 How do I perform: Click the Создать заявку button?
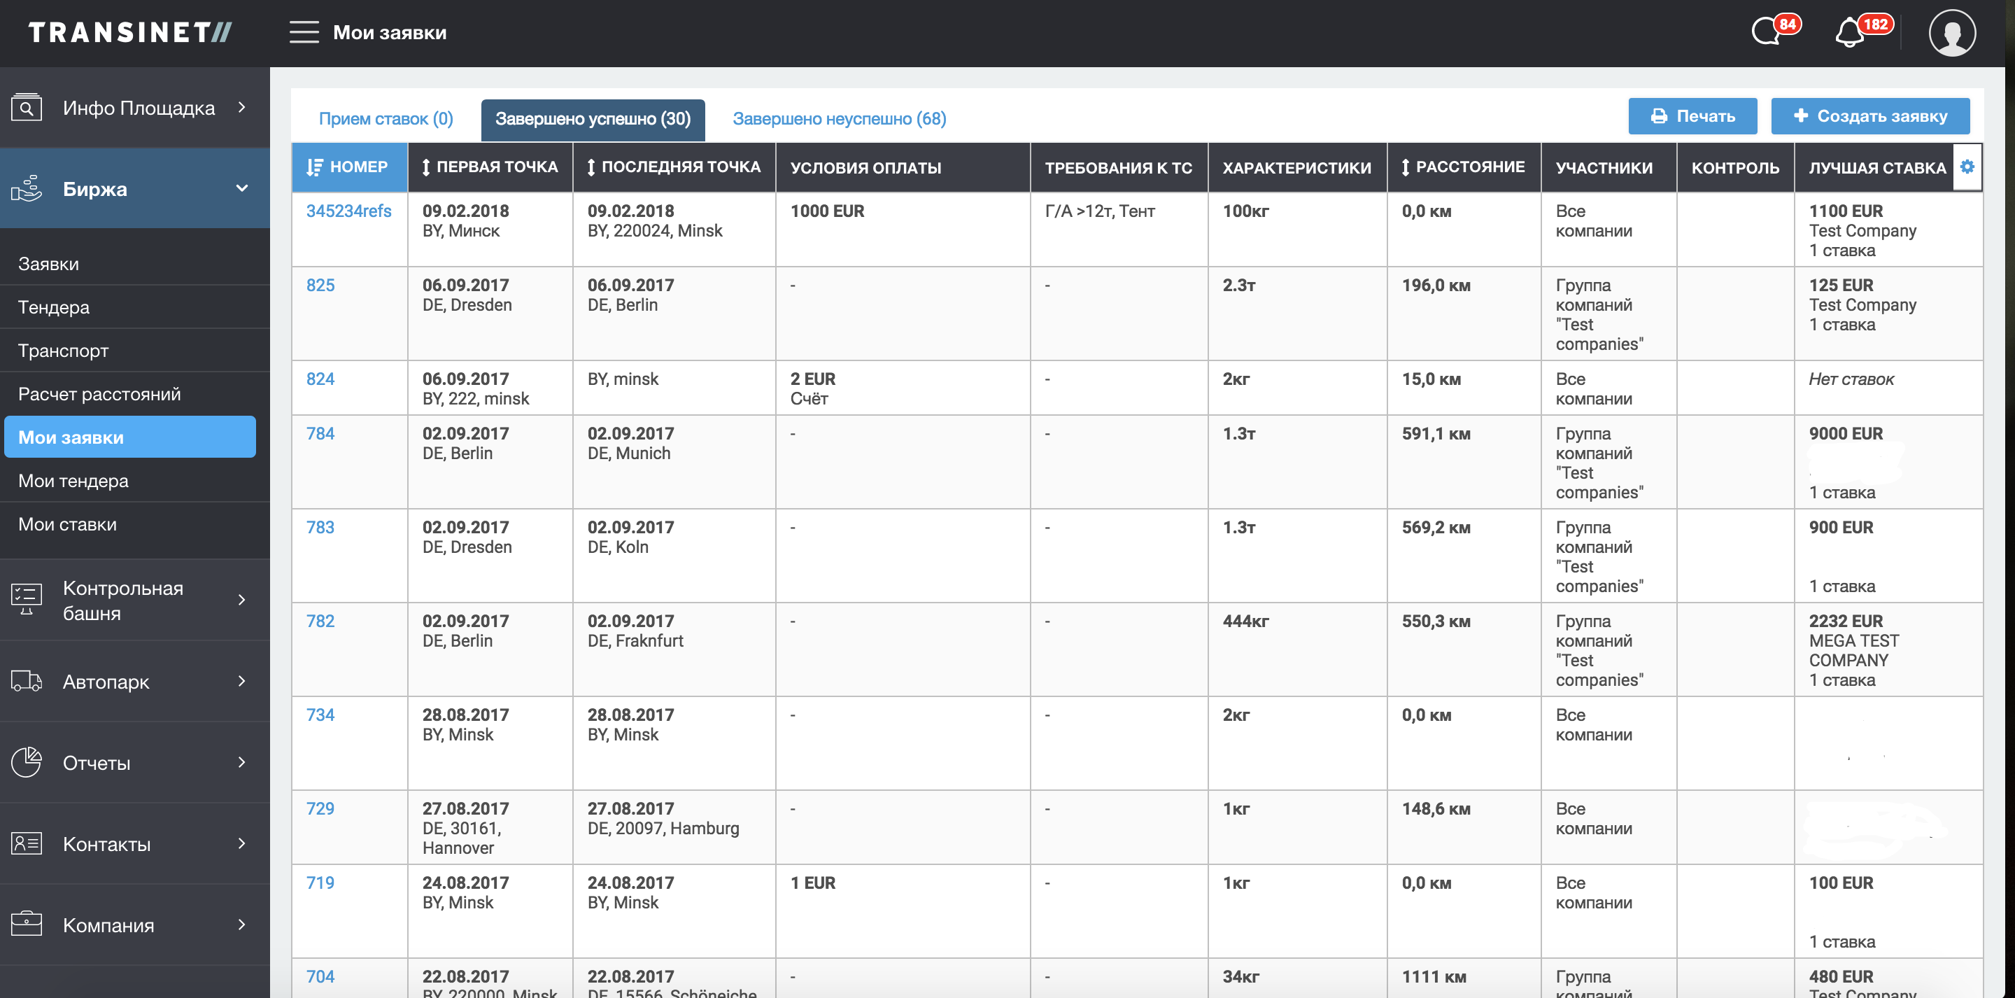click(x=1869, y=117)
